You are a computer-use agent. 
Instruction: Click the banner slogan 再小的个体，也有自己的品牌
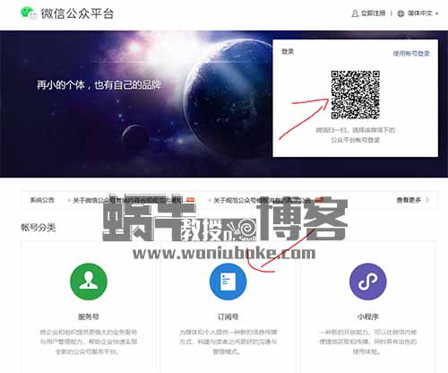[x=99, y=85]
